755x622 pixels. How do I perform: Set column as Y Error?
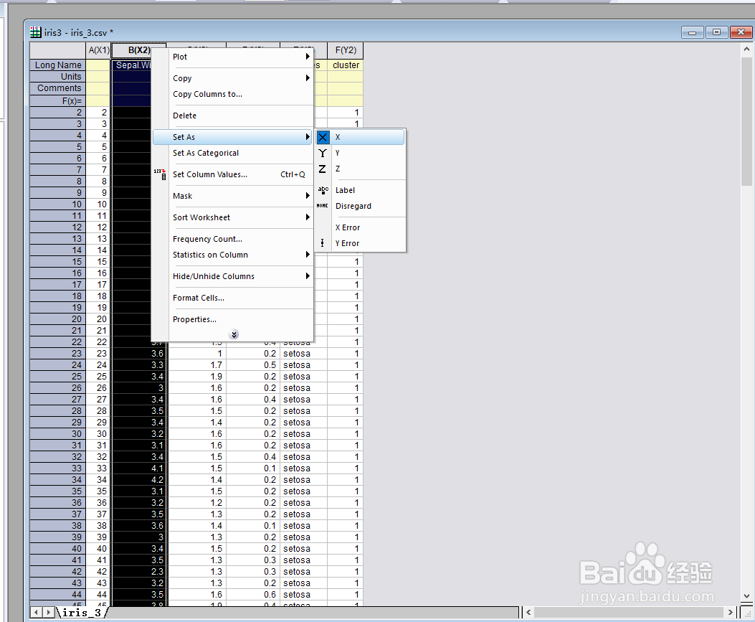pyautogui.click(x=360, y=243)
